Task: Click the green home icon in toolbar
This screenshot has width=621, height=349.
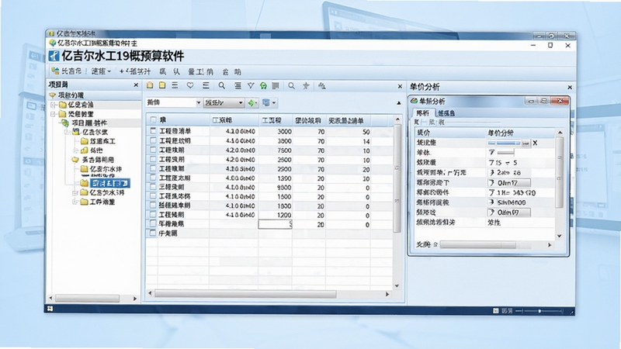Action: 263,85
